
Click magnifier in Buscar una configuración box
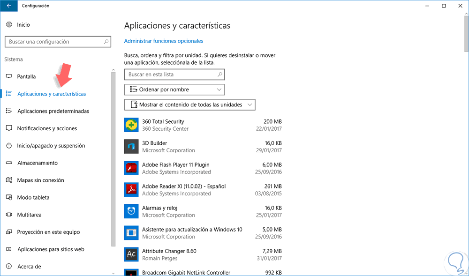[106, 42]
